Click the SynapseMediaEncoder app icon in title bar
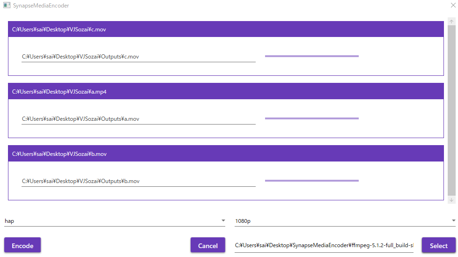 (7, 6)
